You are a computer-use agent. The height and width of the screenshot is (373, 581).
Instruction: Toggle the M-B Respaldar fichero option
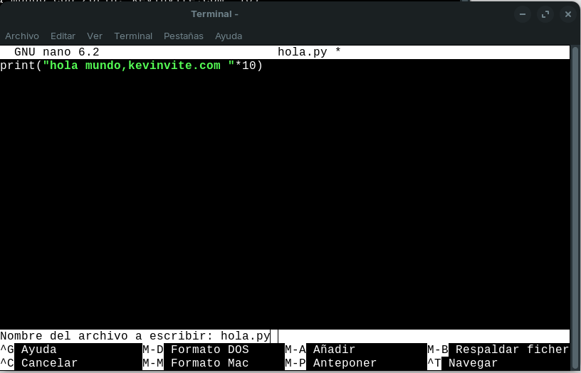[498, 350]
